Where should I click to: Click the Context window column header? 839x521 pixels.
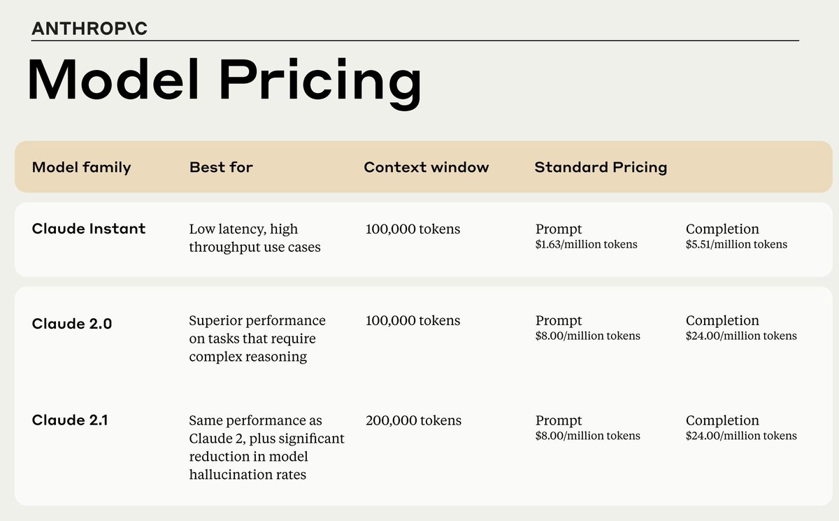click(426, 167)
